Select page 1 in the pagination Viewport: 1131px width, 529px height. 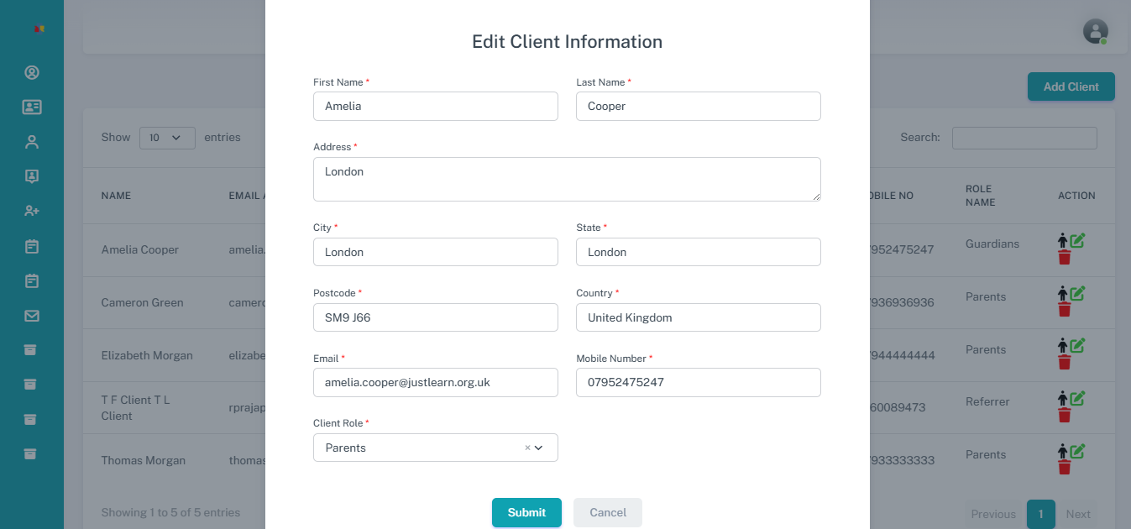pos(1040,514)
